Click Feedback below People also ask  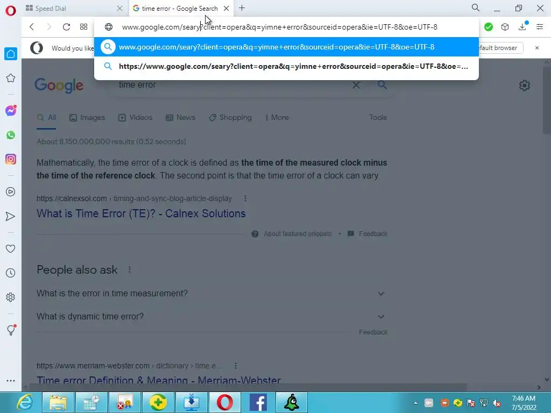373,332
